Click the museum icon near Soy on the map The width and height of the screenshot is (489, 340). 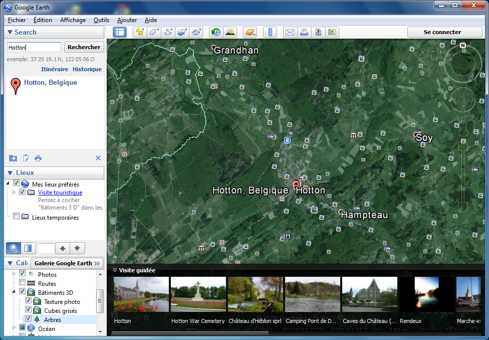(x=353, y=135)
